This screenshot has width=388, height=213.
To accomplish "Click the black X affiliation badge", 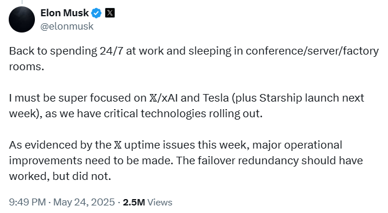I will click(x=110, y=13).
